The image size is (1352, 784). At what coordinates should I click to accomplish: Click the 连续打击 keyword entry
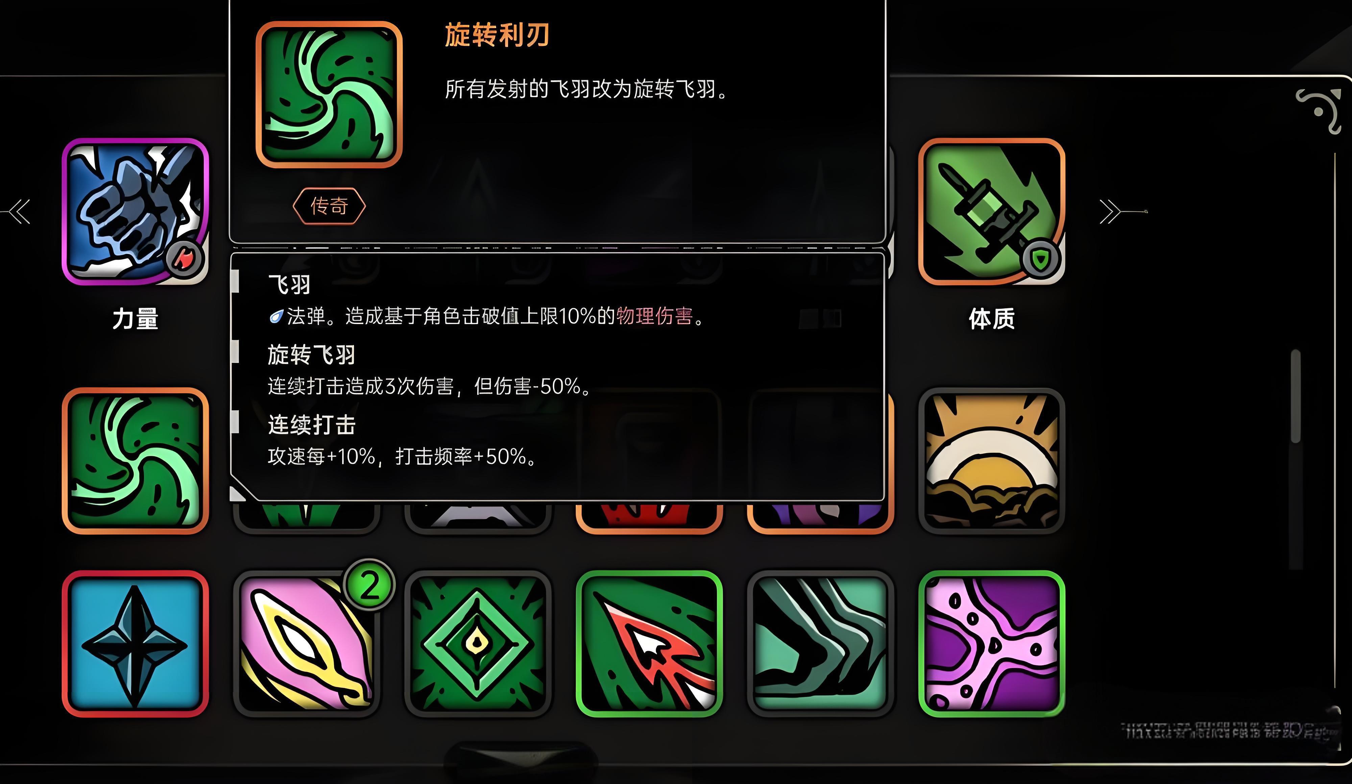312,425
